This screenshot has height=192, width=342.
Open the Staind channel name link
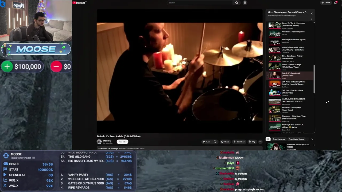pos(106,141)
